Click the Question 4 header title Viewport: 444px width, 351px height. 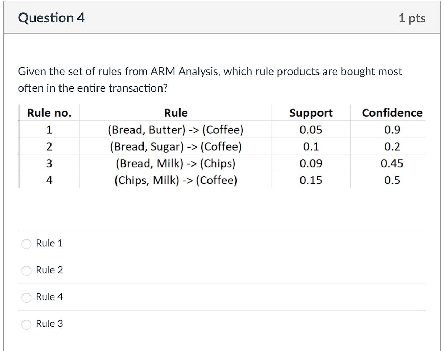point(51,18)
